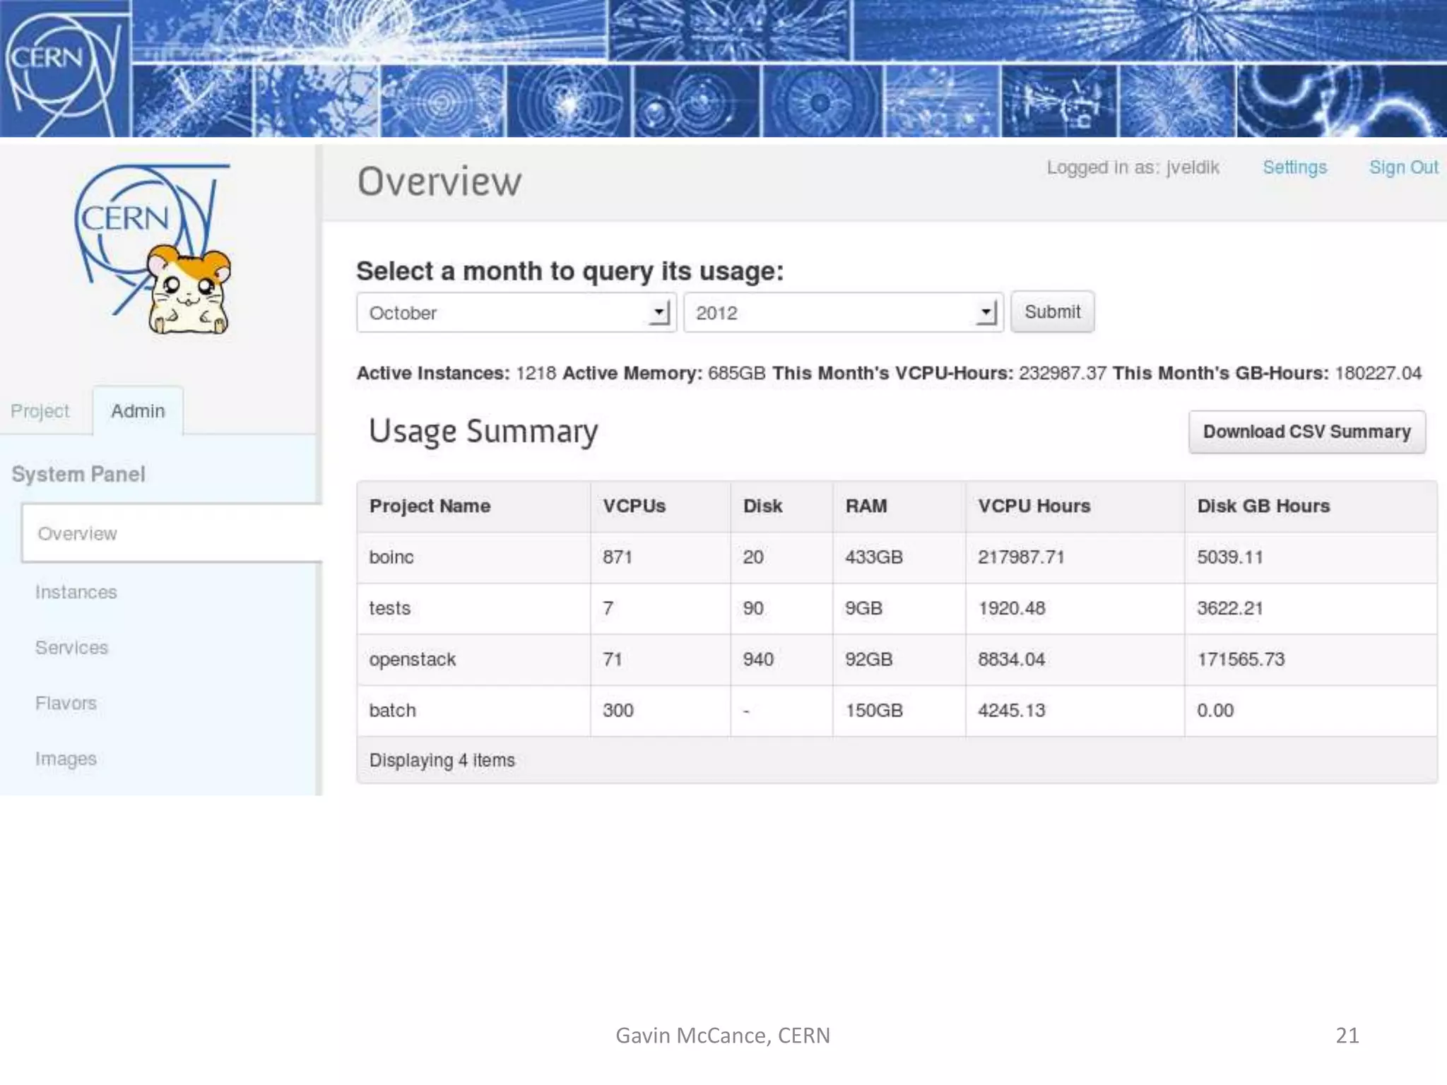Sort table by VCPU Hours header
This screenshot has width=1447, height=1085.
(x=1034, y=506)
